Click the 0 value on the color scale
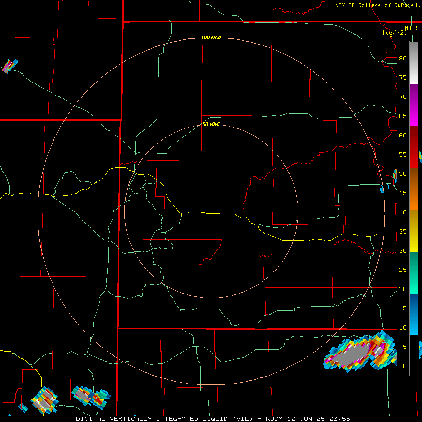422x422 pixels. click(405, 366)
